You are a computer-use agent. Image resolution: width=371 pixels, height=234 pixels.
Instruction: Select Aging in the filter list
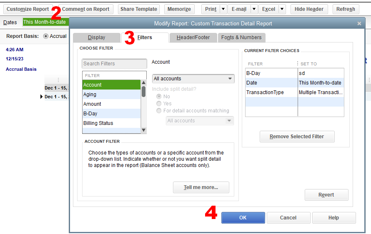[111, 95]
